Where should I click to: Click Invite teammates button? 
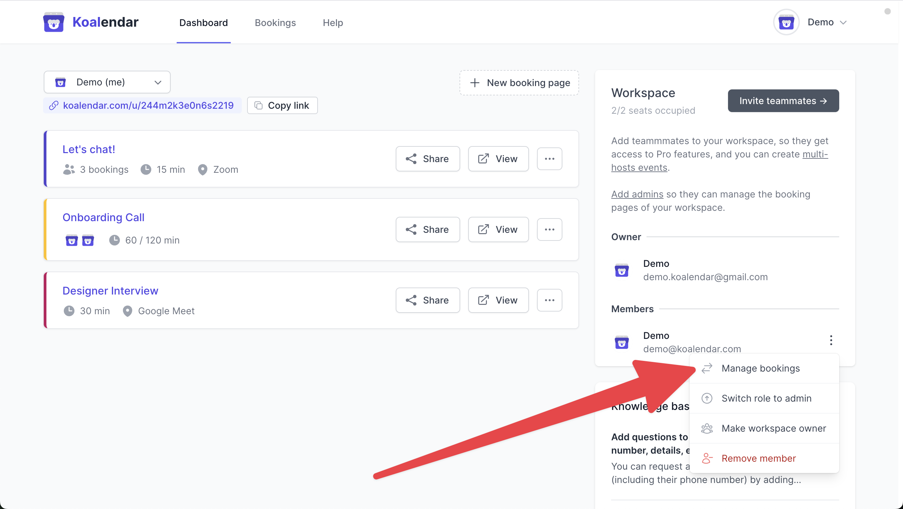point(783,101)
